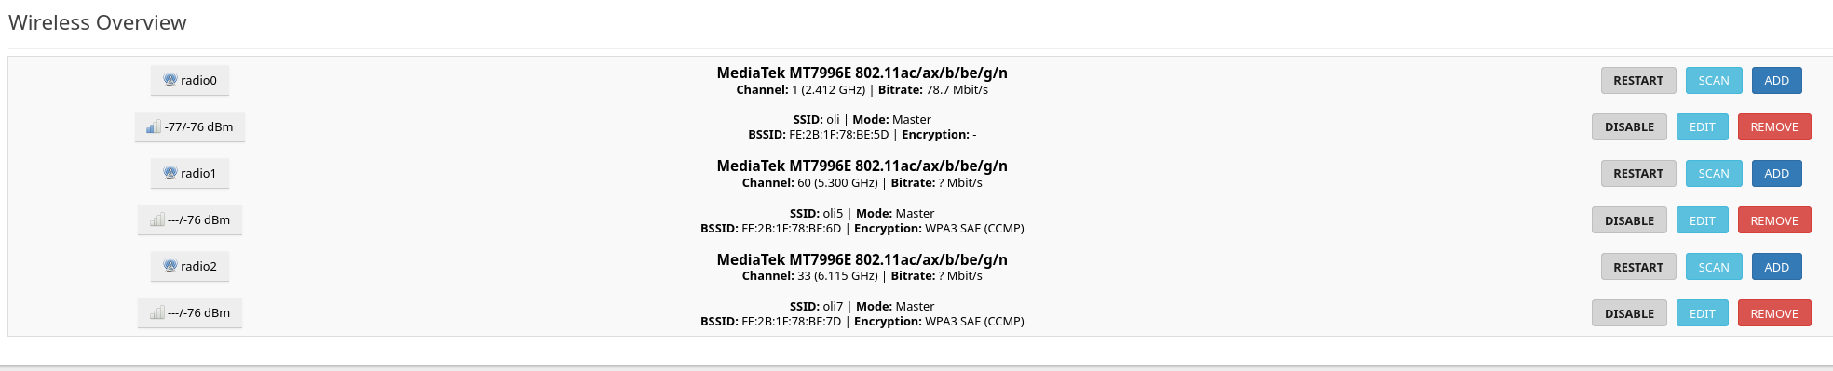Image resolution: width=1833 pixels, height=371 pixels.
Task: Remove the oli7 wireless network
Action: pyautogui.click(x=1774, y=313)
